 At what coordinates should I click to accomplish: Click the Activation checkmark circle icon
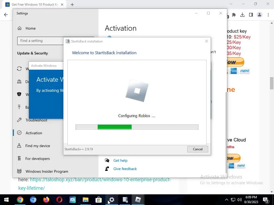click(x=19, y=133)
